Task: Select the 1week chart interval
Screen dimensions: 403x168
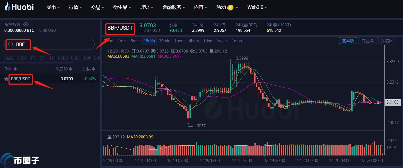Action: pos(222,41)
